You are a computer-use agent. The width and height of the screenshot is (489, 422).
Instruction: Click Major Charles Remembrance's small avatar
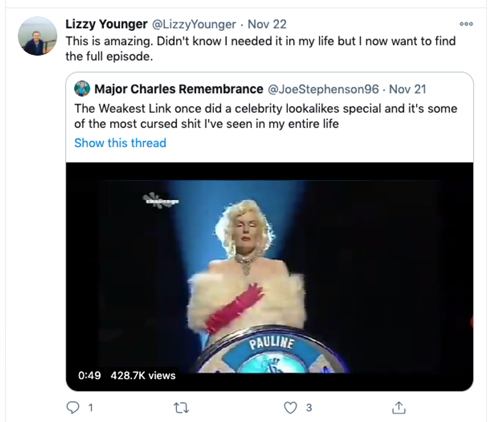pyautogui.click(x=82, y=89)
